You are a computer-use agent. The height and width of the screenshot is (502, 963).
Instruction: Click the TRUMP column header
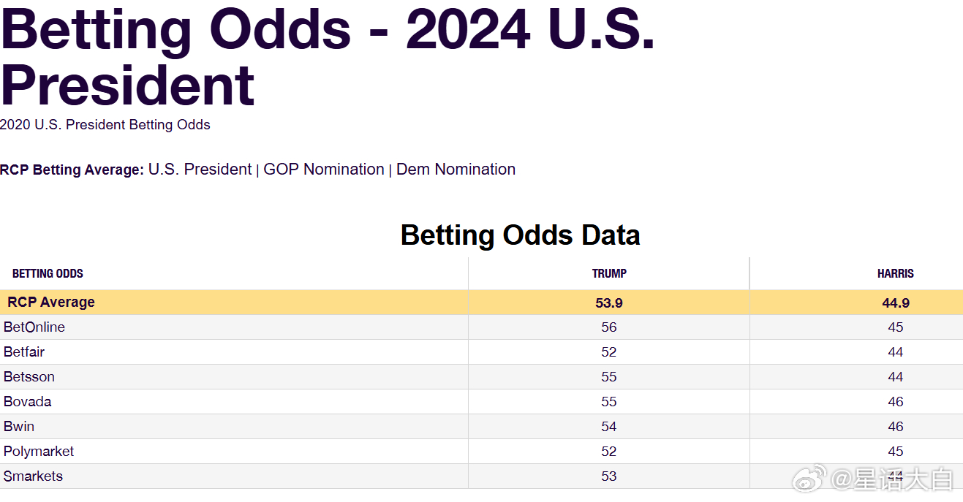tap(609, 274)
